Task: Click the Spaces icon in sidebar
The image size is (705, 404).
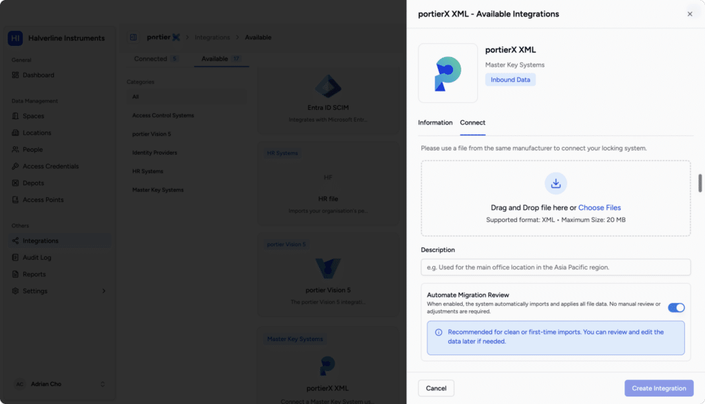Action: click(x=15, y=116)
